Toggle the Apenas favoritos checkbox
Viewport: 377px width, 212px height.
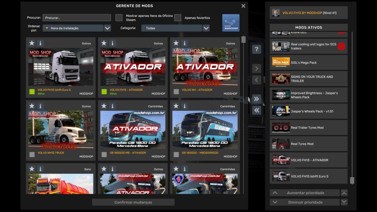pos(178,18)
